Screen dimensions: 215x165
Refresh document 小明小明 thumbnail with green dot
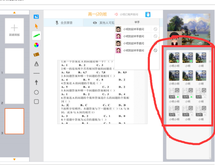[x=177, y=90]
